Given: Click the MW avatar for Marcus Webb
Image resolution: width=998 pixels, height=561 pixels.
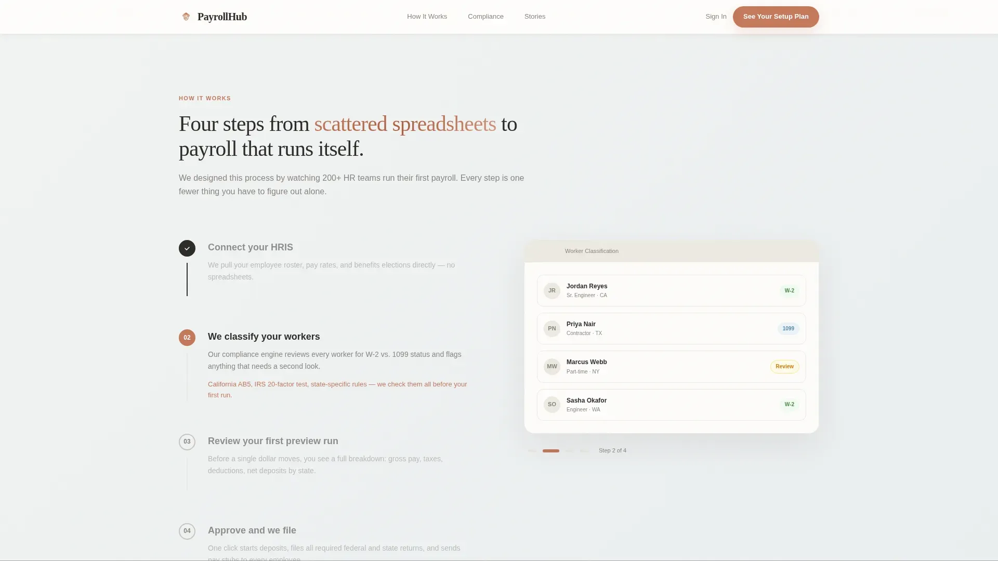Looking at the screenshot, I should [x=552, y=367].
